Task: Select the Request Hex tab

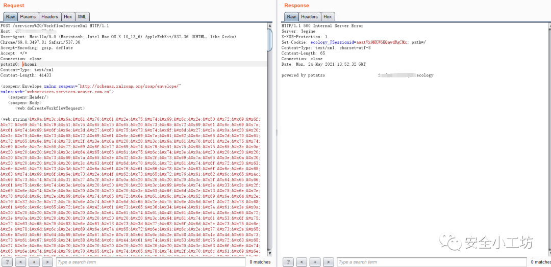Action: (68, 17)
